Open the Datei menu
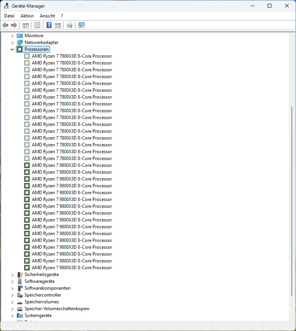Screen dimensions: 296x331 (9, 16)
